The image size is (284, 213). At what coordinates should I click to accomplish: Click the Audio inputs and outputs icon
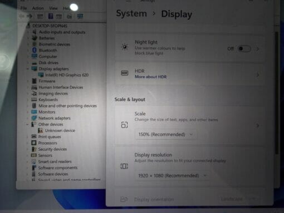[35, 32]
